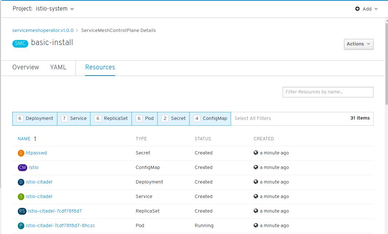Click the Service type cell in the table
Image resolution: width=388 pixels, height=234 pixels.
(144, 197)
